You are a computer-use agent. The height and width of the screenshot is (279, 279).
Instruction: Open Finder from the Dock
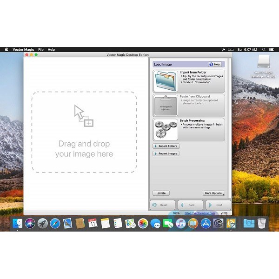pos(18,223)
